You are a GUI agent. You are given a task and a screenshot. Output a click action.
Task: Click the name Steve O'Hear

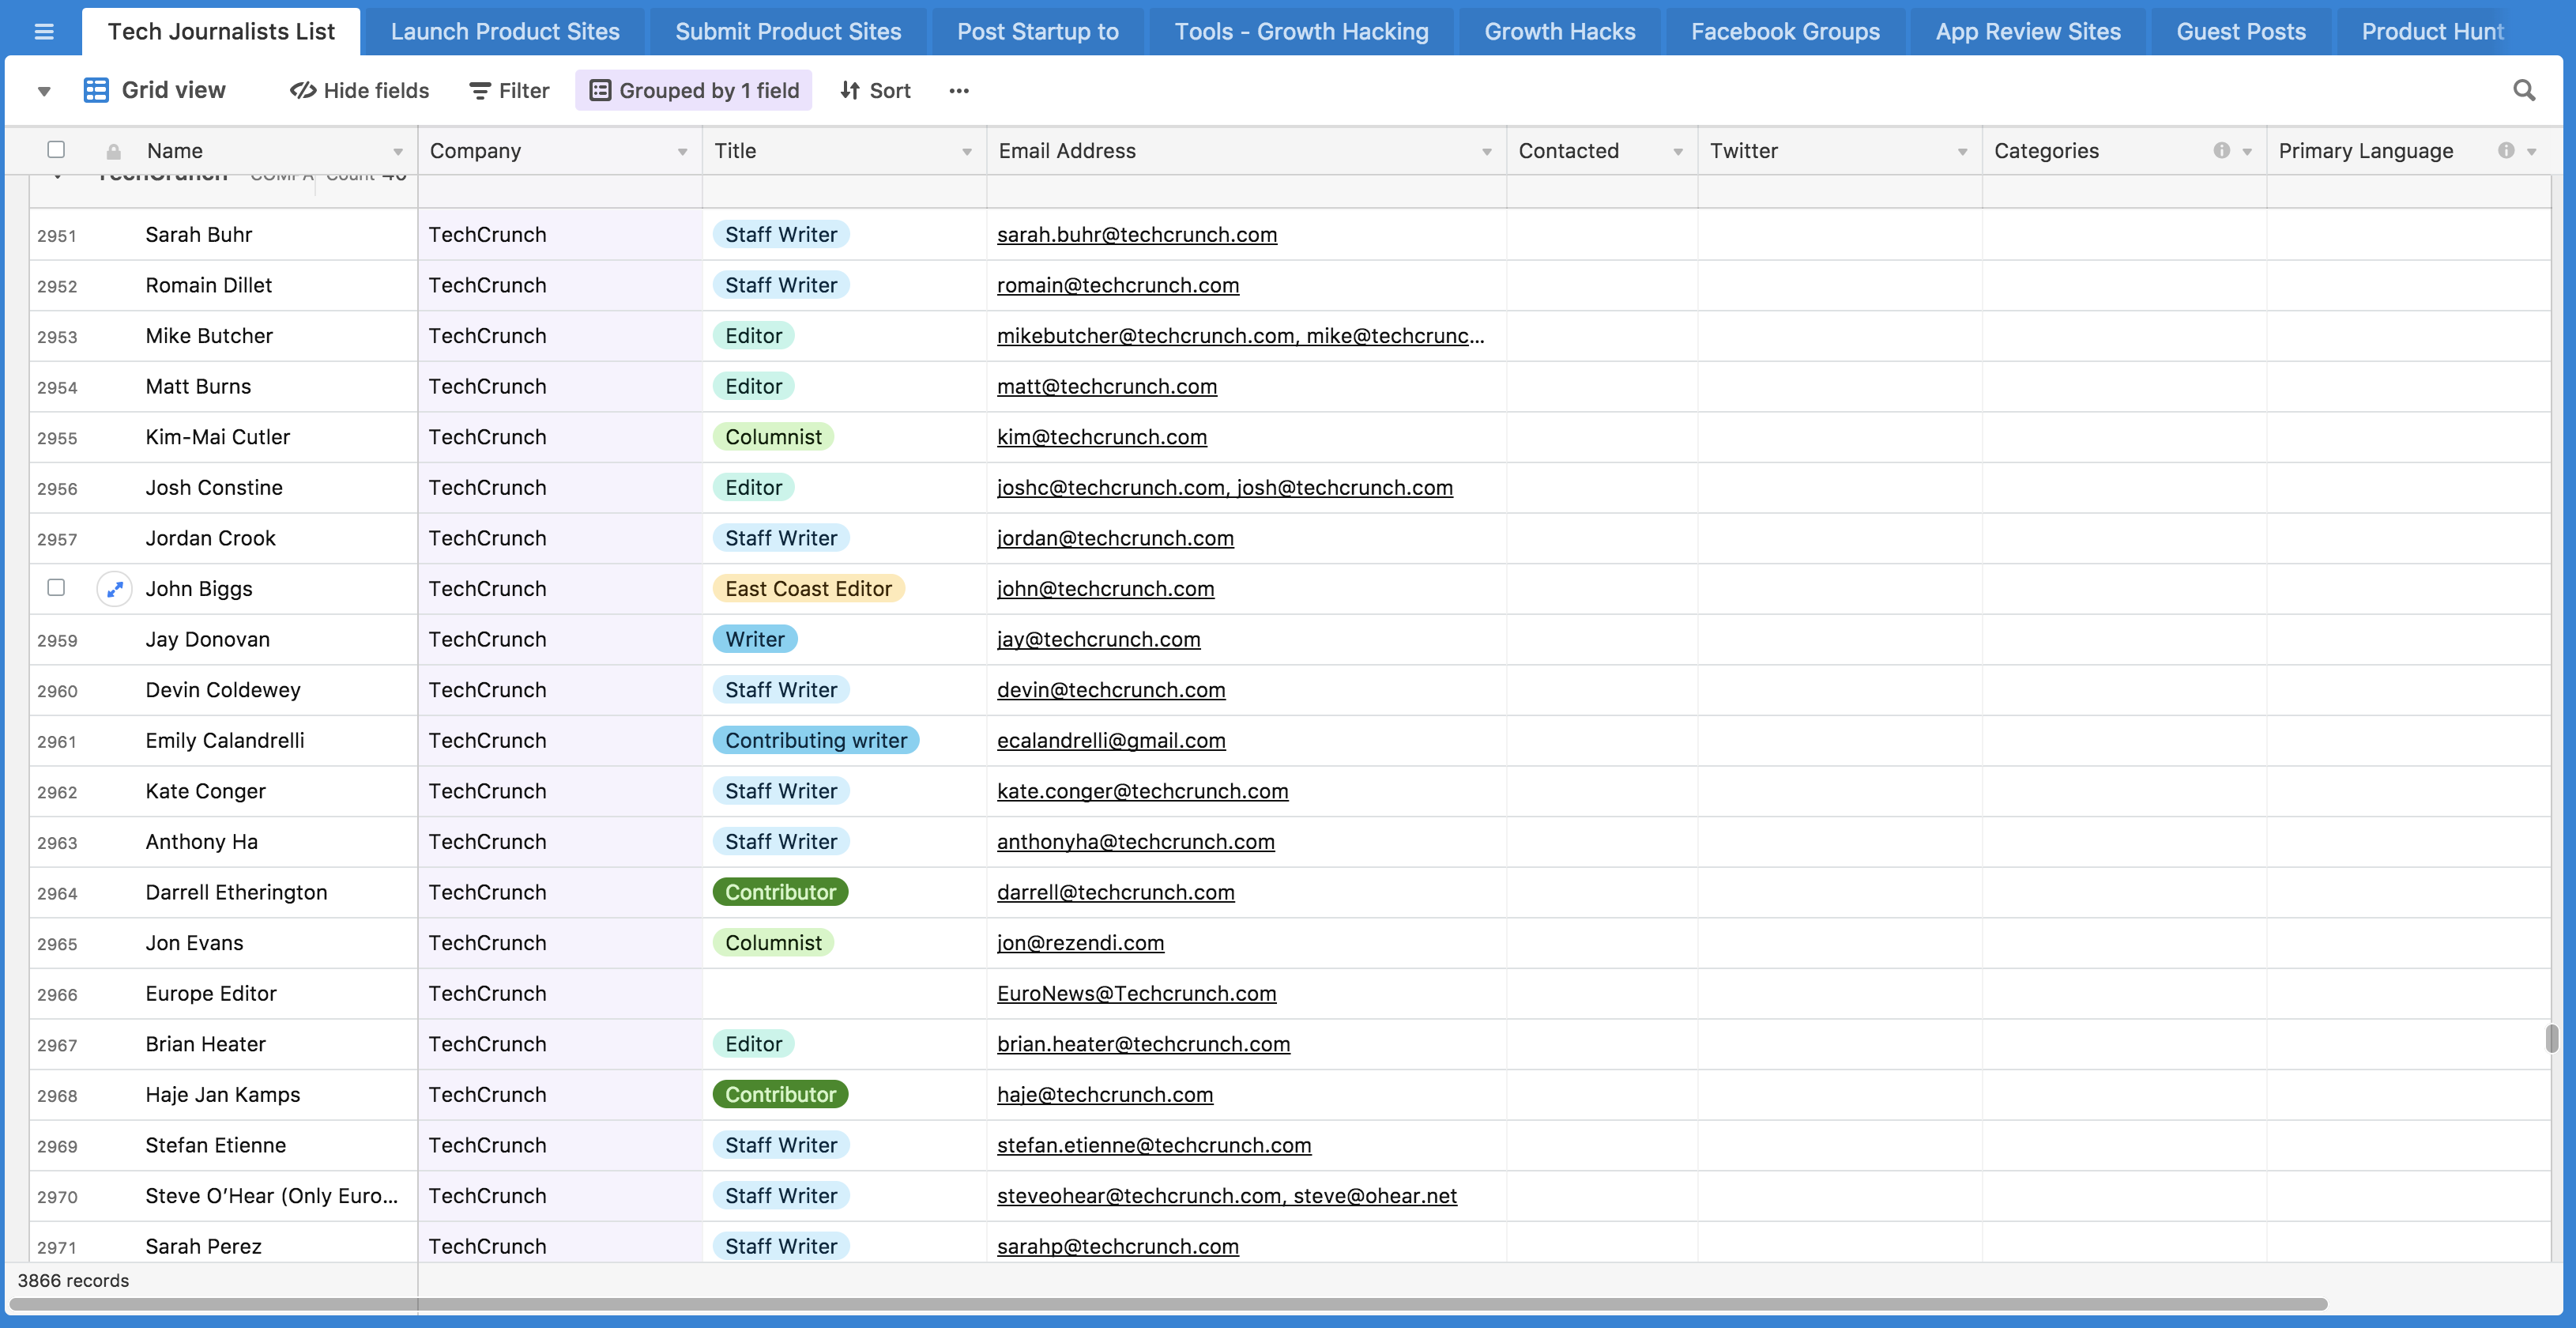click(272, 1196)
